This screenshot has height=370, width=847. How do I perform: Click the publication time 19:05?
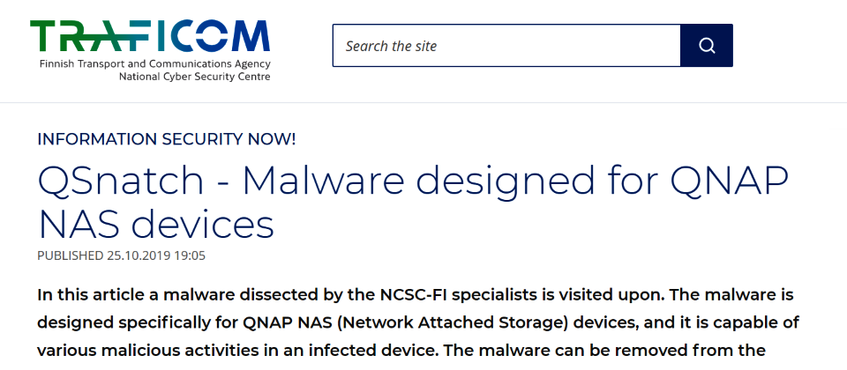tap(190, 255)
